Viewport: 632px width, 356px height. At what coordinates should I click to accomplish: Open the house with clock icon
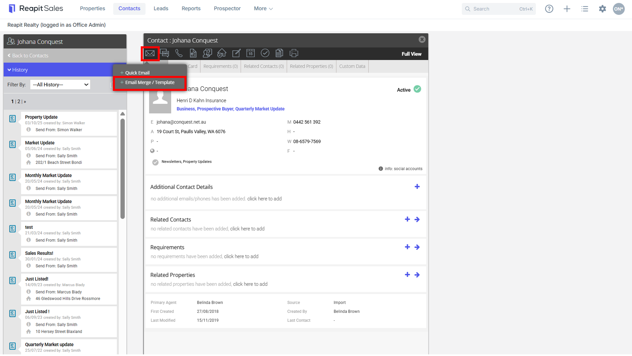221,53
